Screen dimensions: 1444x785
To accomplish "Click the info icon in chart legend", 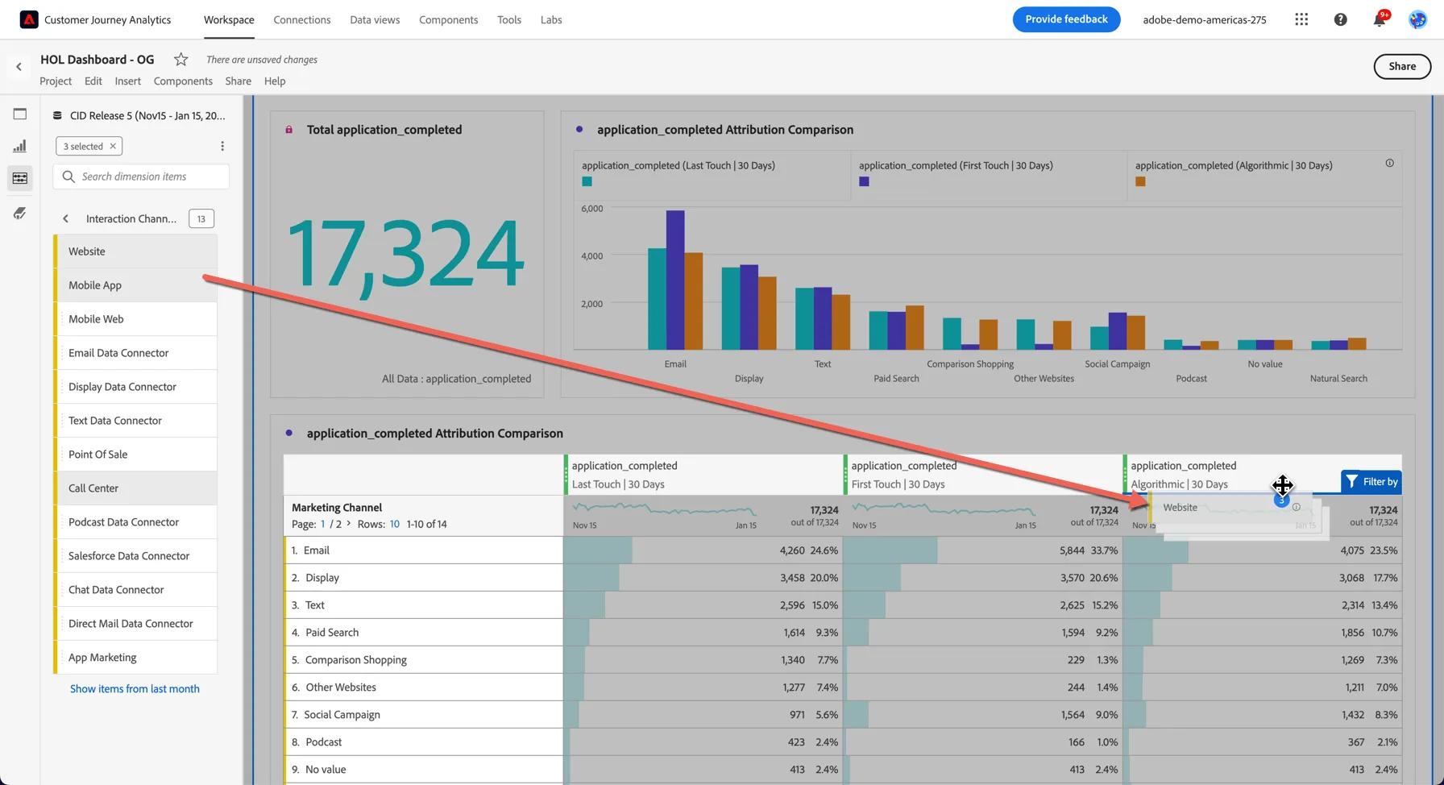I will (1389, 163).
